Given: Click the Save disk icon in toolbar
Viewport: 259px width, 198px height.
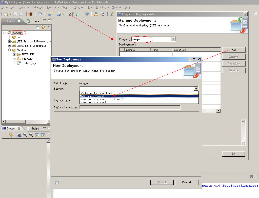Looking at the screenshot, I should tap(15, 14).
